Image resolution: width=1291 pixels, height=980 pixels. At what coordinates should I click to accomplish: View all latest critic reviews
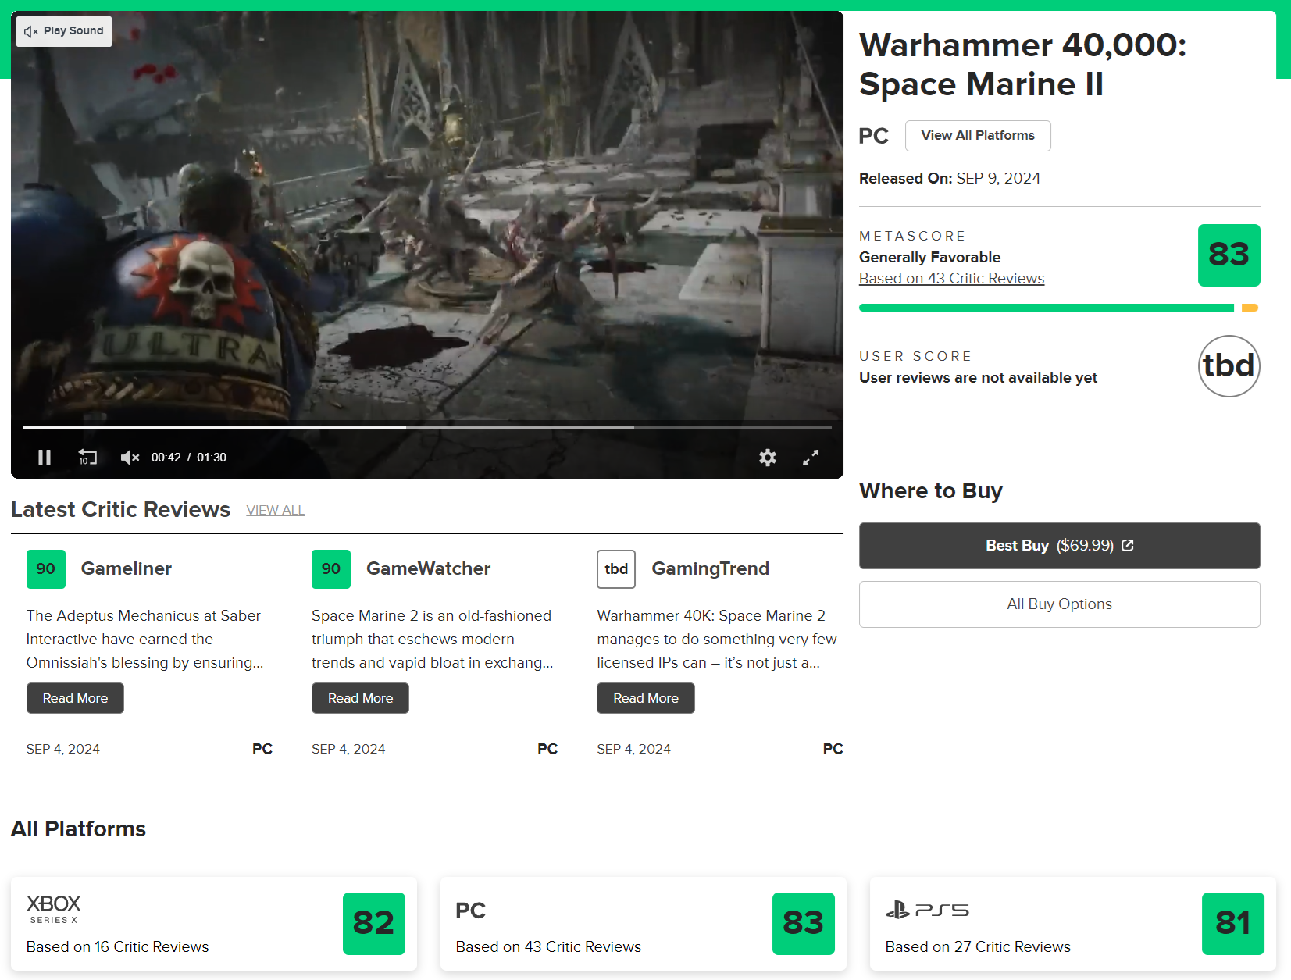click(275, 511)
